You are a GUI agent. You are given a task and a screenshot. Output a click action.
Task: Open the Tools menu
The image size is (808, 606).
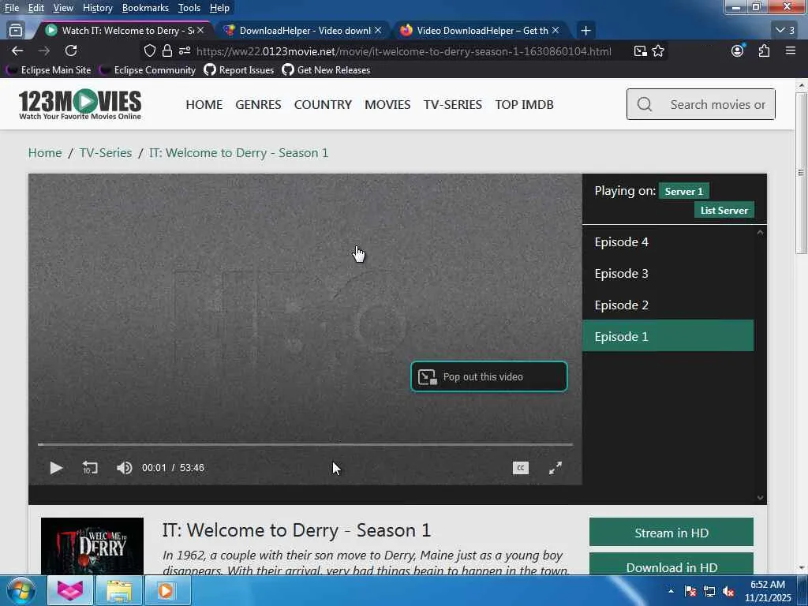189,8
